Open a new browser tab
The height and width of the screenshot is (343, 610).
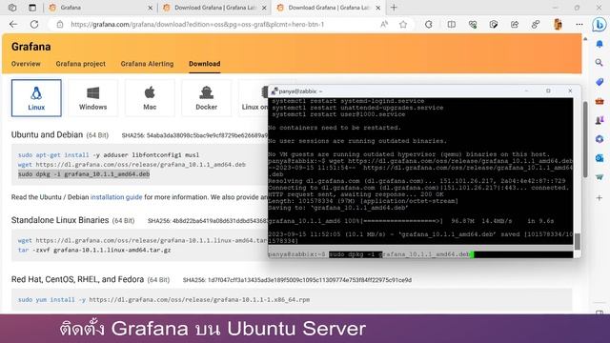click(x=394, y=8)
